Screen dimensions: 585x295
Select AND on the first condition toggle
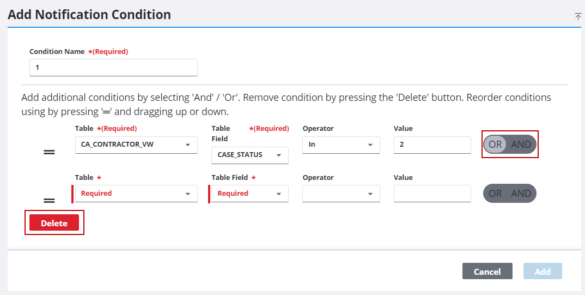tap(521, 144)
